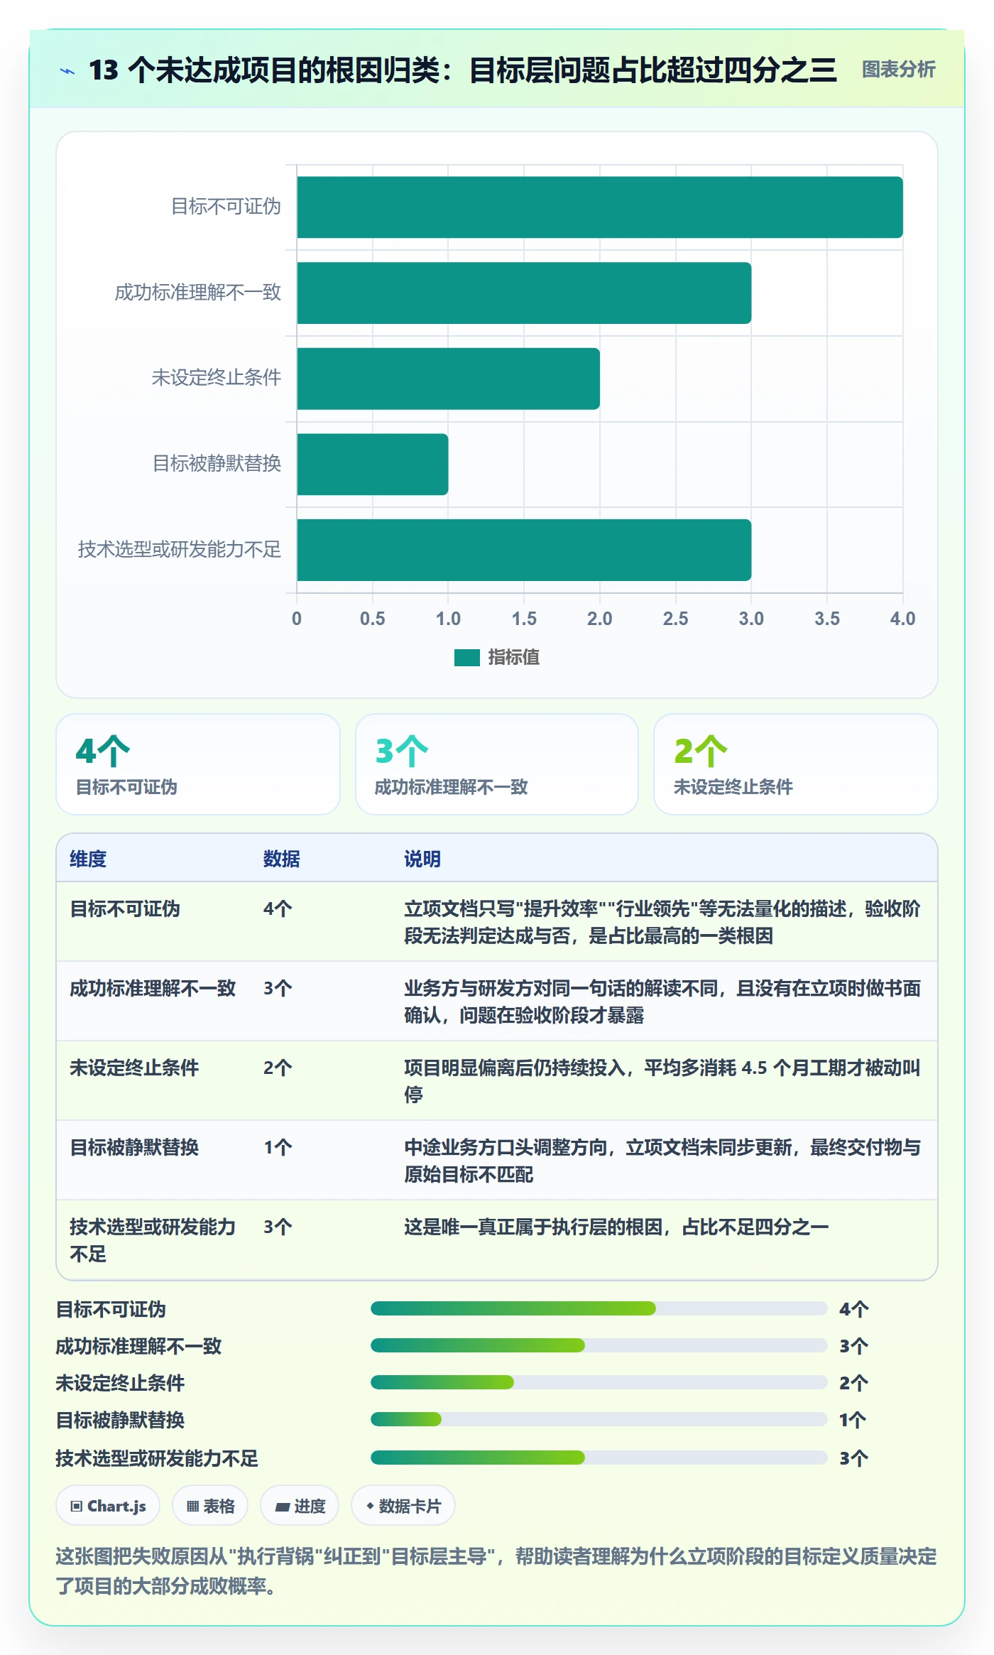Select the 未设定终止条件 table row label
Screen dimensions: 994x1655
(x=134, y=1068)
